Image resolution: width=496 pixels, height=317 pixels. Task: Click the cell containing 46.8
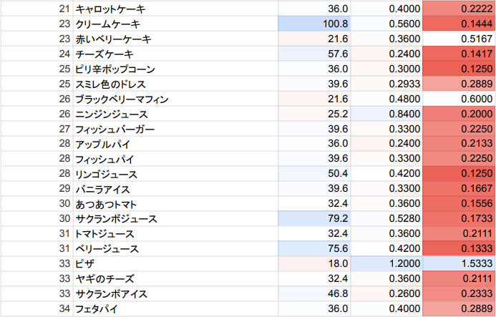[315, 293]
